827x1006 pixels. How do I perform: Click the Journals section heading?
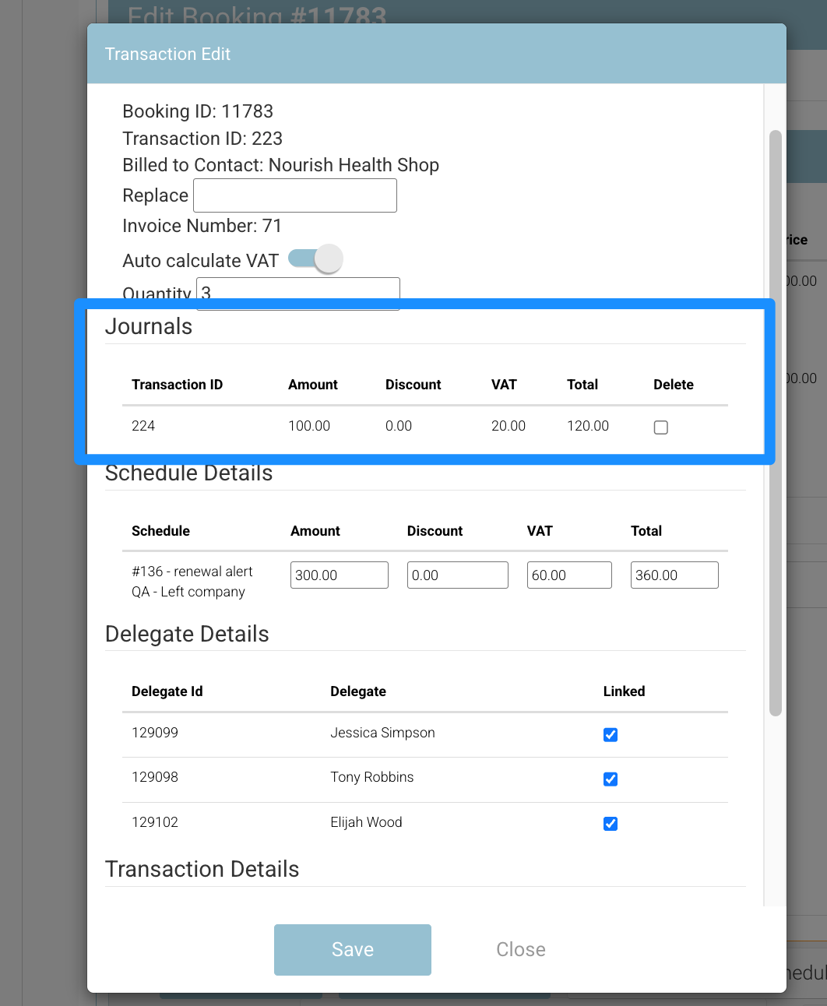click(149, 326)
